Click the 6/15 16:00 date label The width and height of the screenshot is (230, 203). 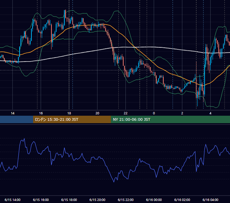41,200
